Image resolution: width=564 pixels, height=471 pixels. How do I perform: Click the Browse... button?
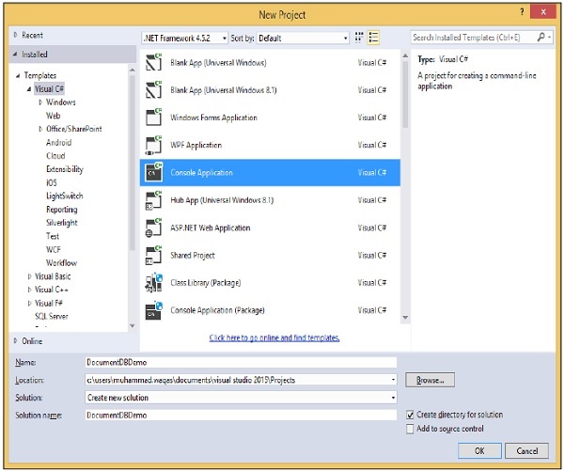tap(431, 380)
